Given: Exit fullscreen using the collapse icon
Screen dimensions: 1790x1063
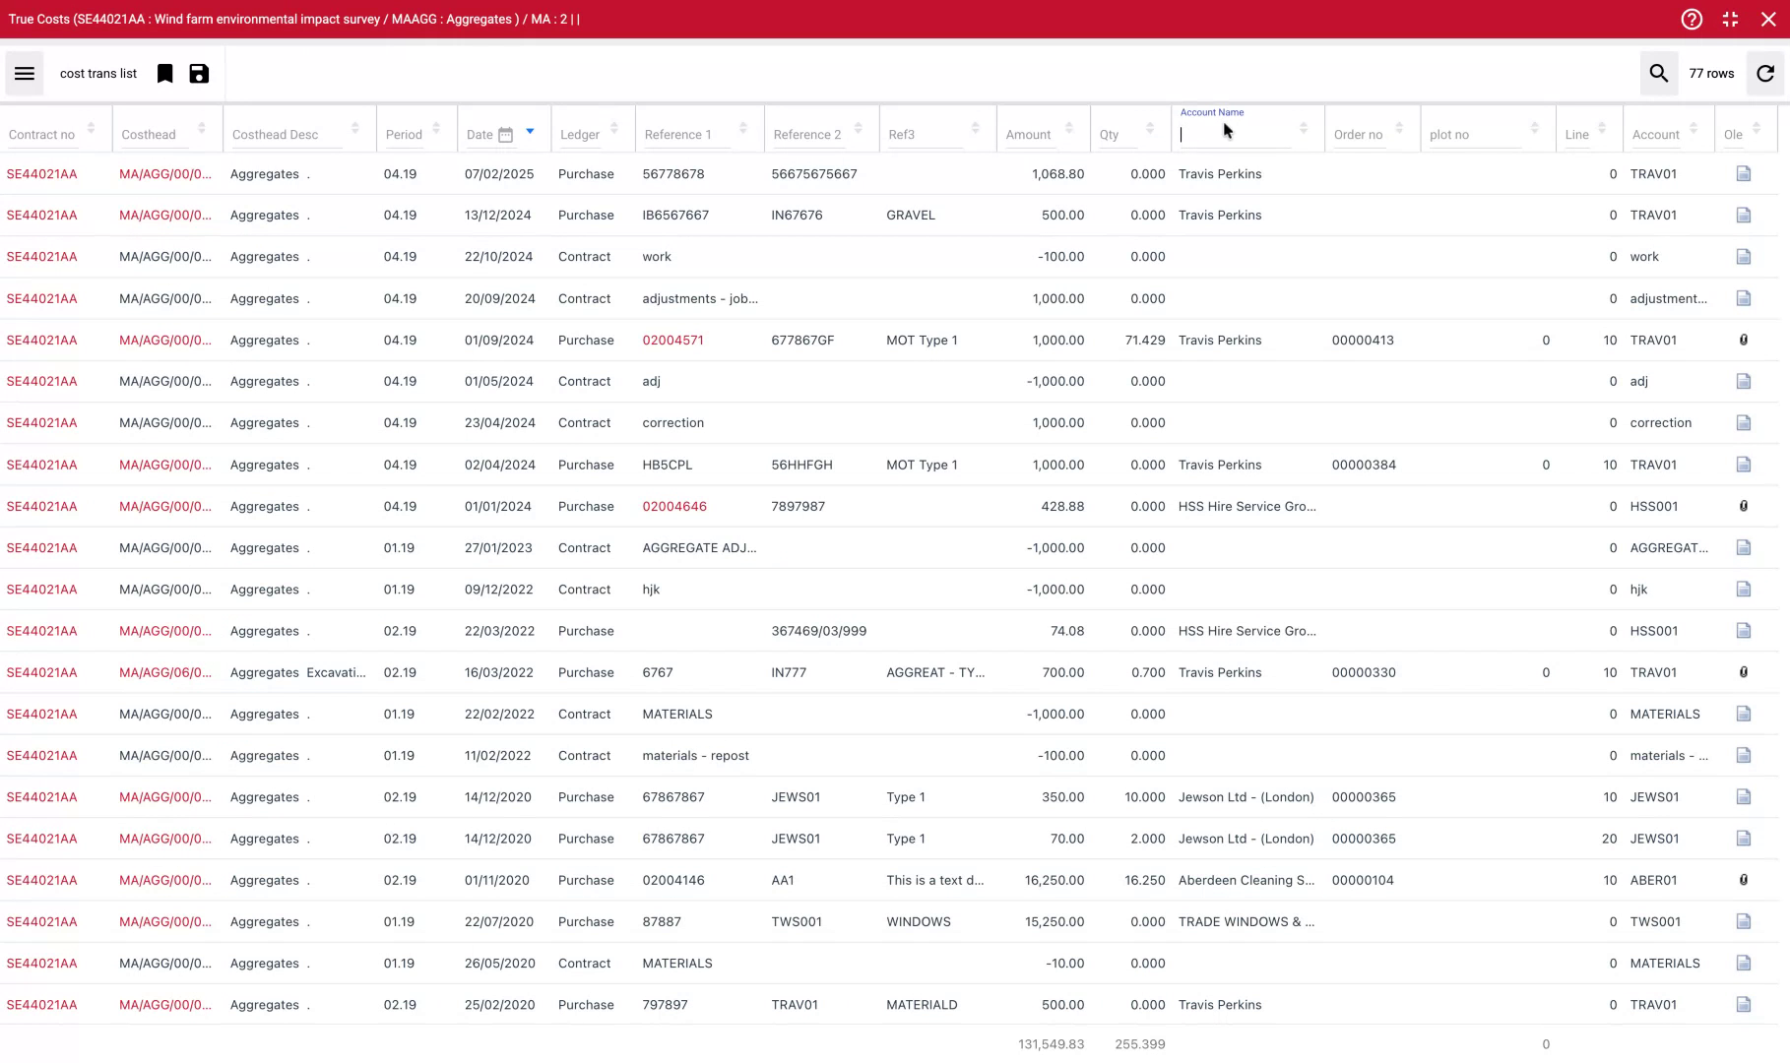Looking at the screenshot, I should (1730, 20).
